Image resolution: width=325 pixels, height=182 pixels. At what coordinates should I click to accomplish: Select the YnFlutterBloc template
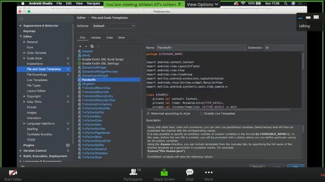click(x=91, y=116)
